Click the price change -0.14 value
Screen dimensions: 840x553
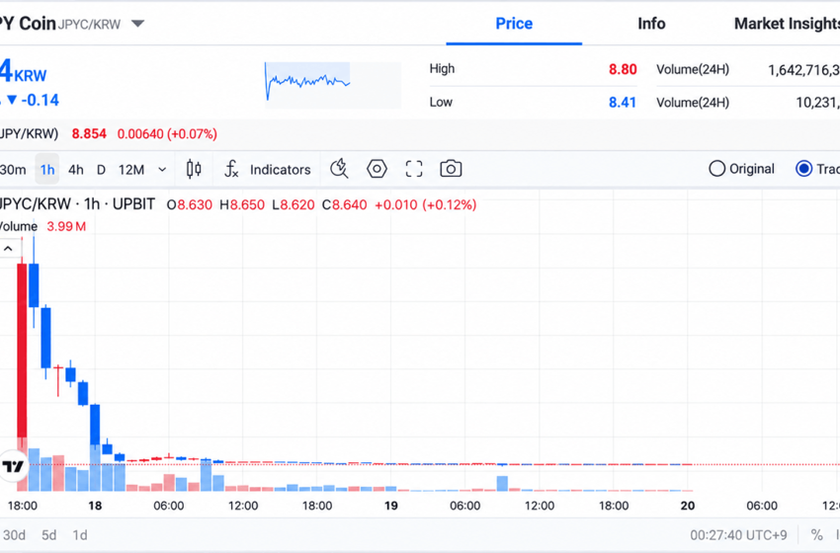(41, 100)
